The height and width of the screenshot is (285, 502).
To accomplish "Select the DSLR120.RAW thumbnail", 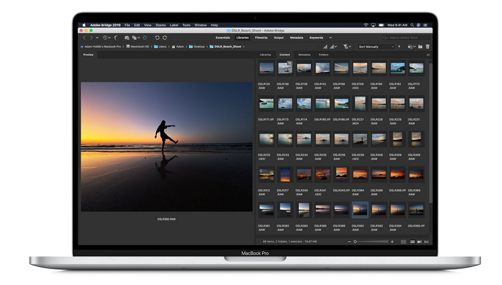I will click(x=266, y=68).
